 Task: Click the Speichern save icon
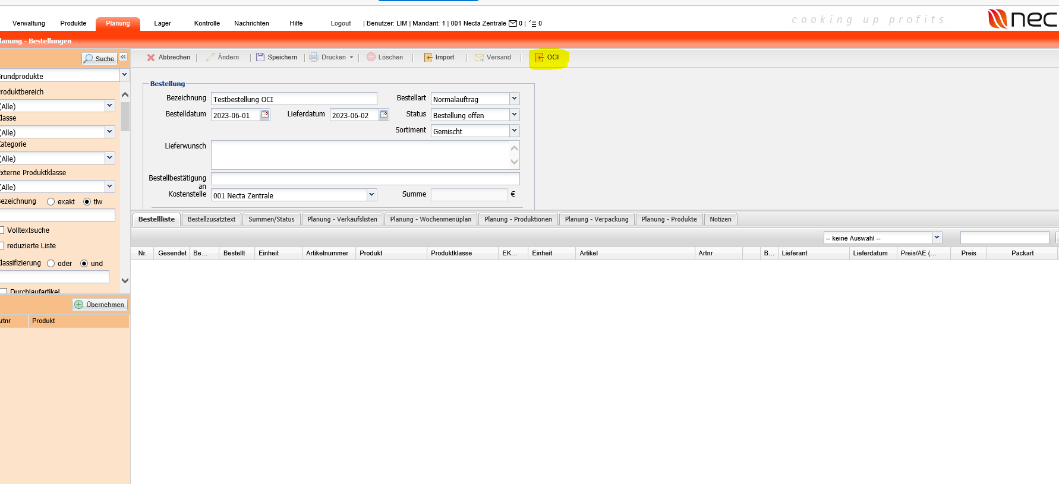[x=260, y=58]
